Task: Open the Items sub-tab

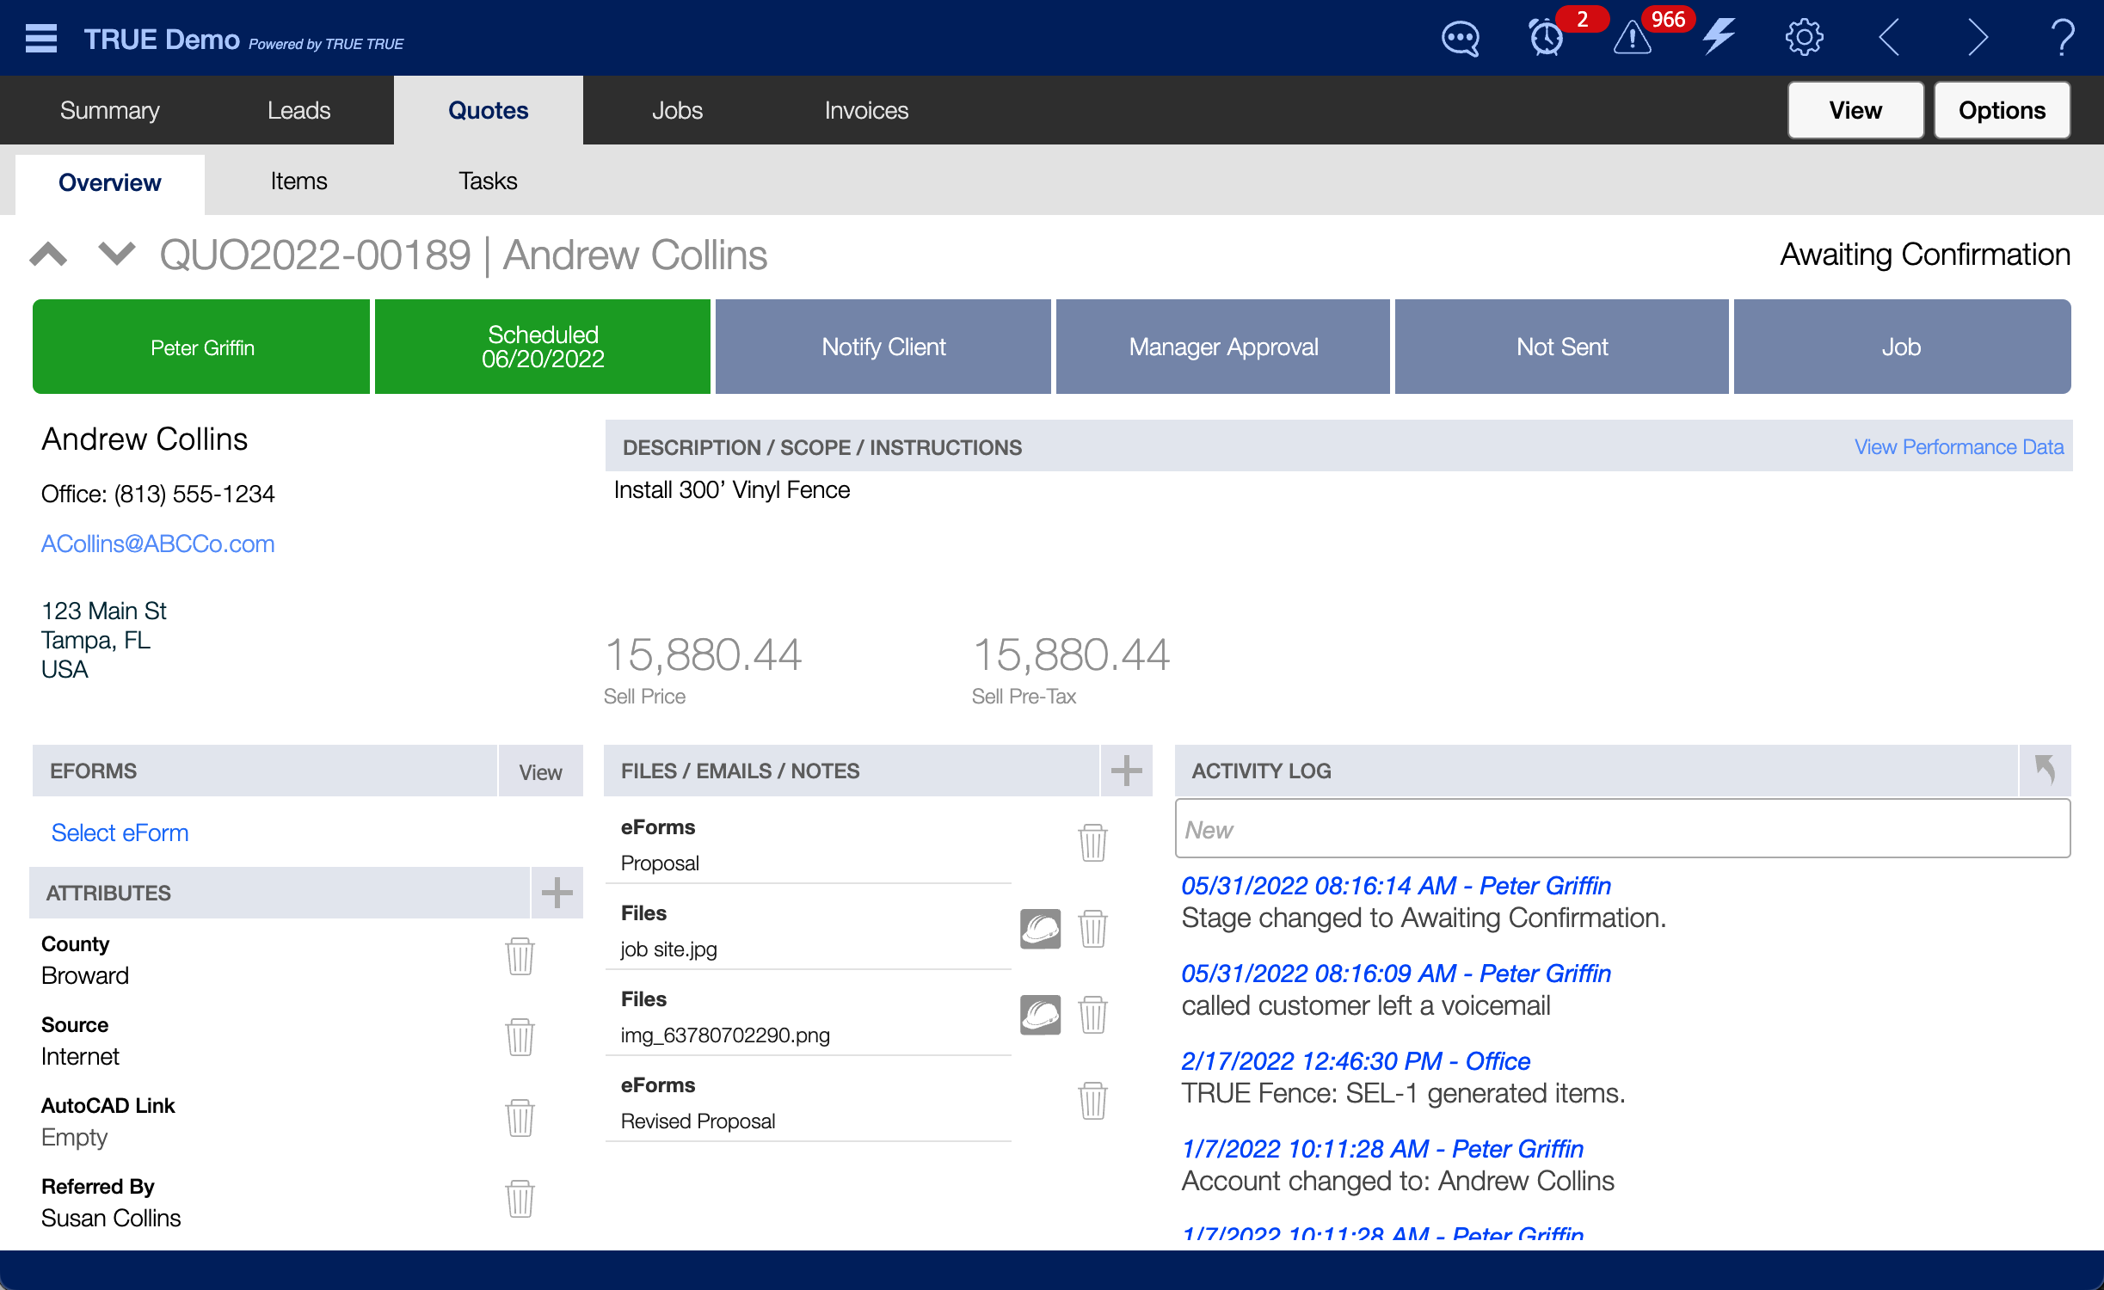Action: (298, 181)
